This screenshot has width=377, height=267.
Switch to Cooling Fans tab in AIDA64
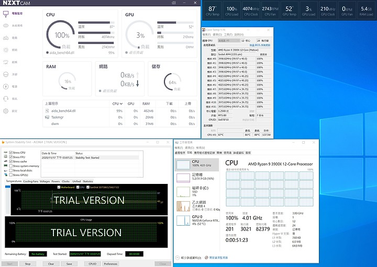[30, 181]
